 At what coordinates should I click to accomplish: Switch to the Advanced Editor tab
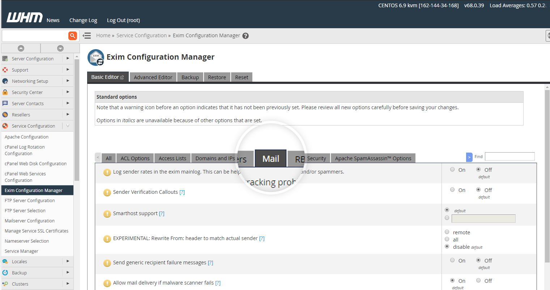click(x=153, y=77)
